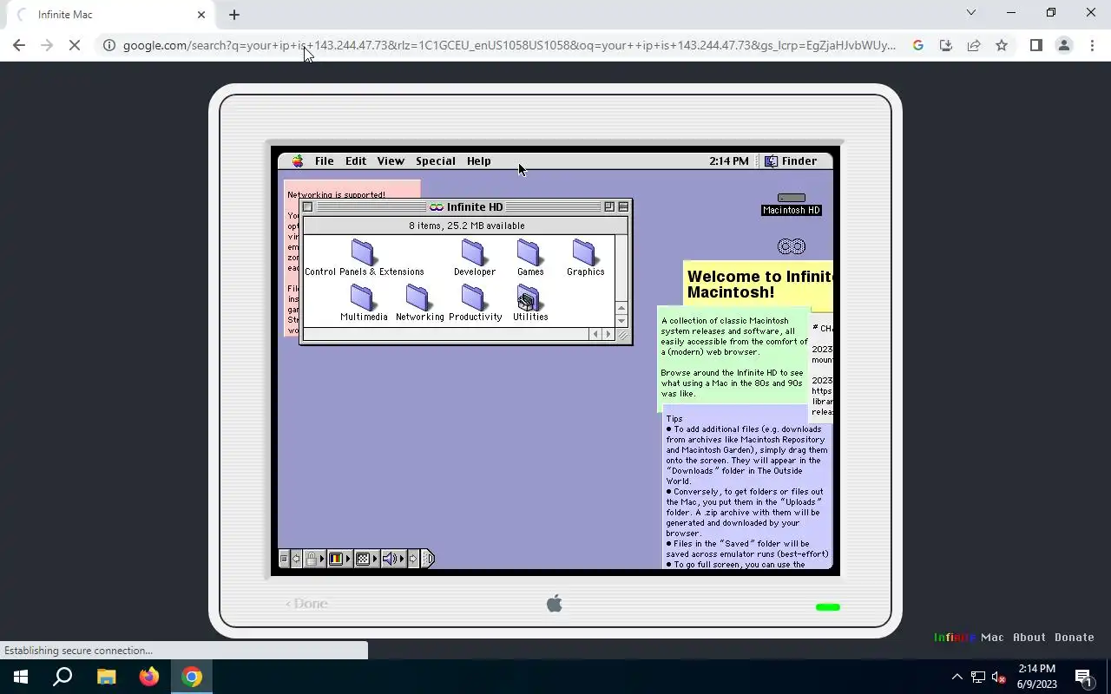
Task: Close the Infinite HD window
Action: coord(307,206)
